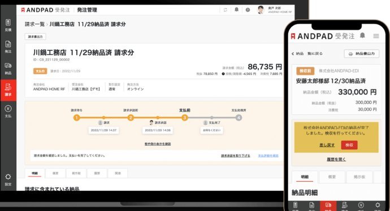Tap the orange 検収前 status badge on phone
Viewport: 390px width, 211px height.
click(x=305, y=71)
